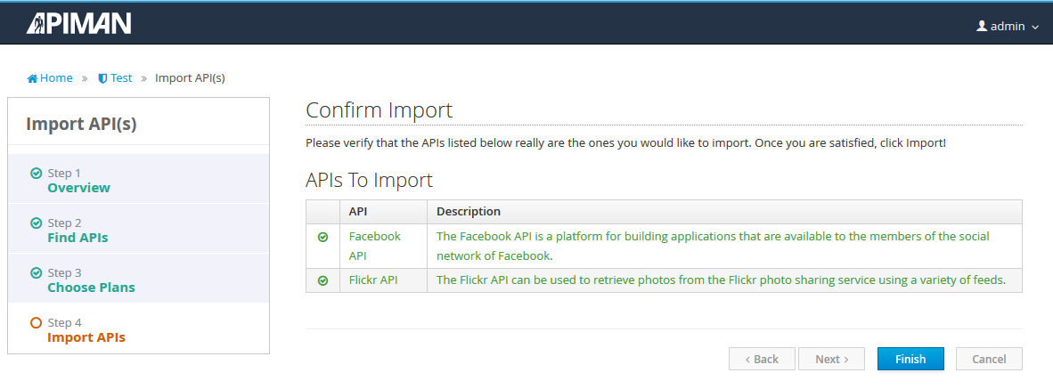The width and height of the screenshot is (1053, 389).
Task: Click the API column header
Action: 383,212
